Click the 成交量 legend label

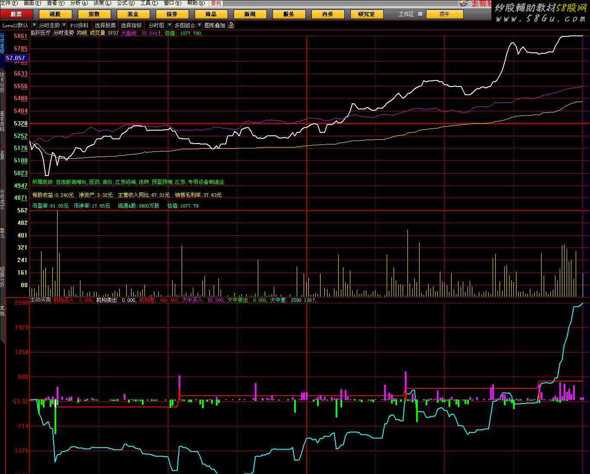coord(97,33)
